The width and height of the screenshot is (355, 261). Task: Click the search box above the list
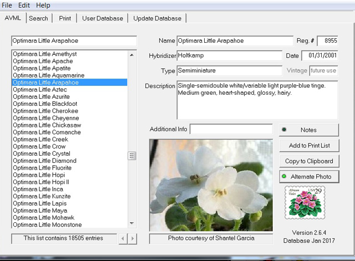[x=74, y=40]
